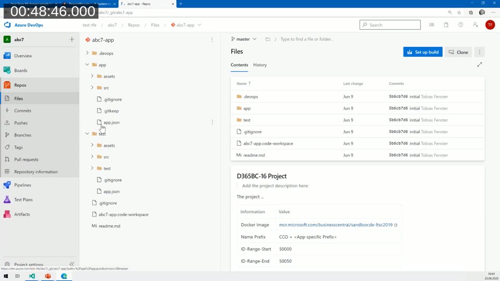Click the Files breadcrumb link
Viewport: 500px width, 281px height.
click(x=155, y=25)
